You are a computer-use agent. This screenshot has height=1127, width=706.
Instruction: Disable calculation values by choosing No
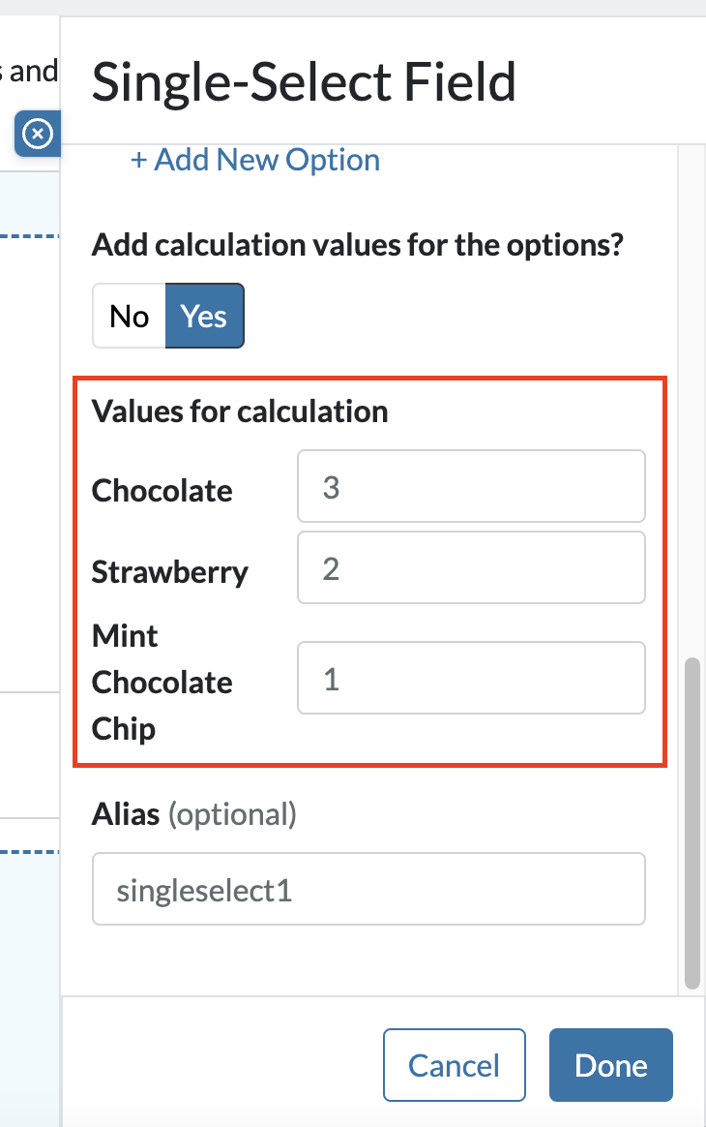pos(130,316)
